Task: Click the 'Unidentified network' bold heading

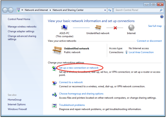Action: pos(76,49)
